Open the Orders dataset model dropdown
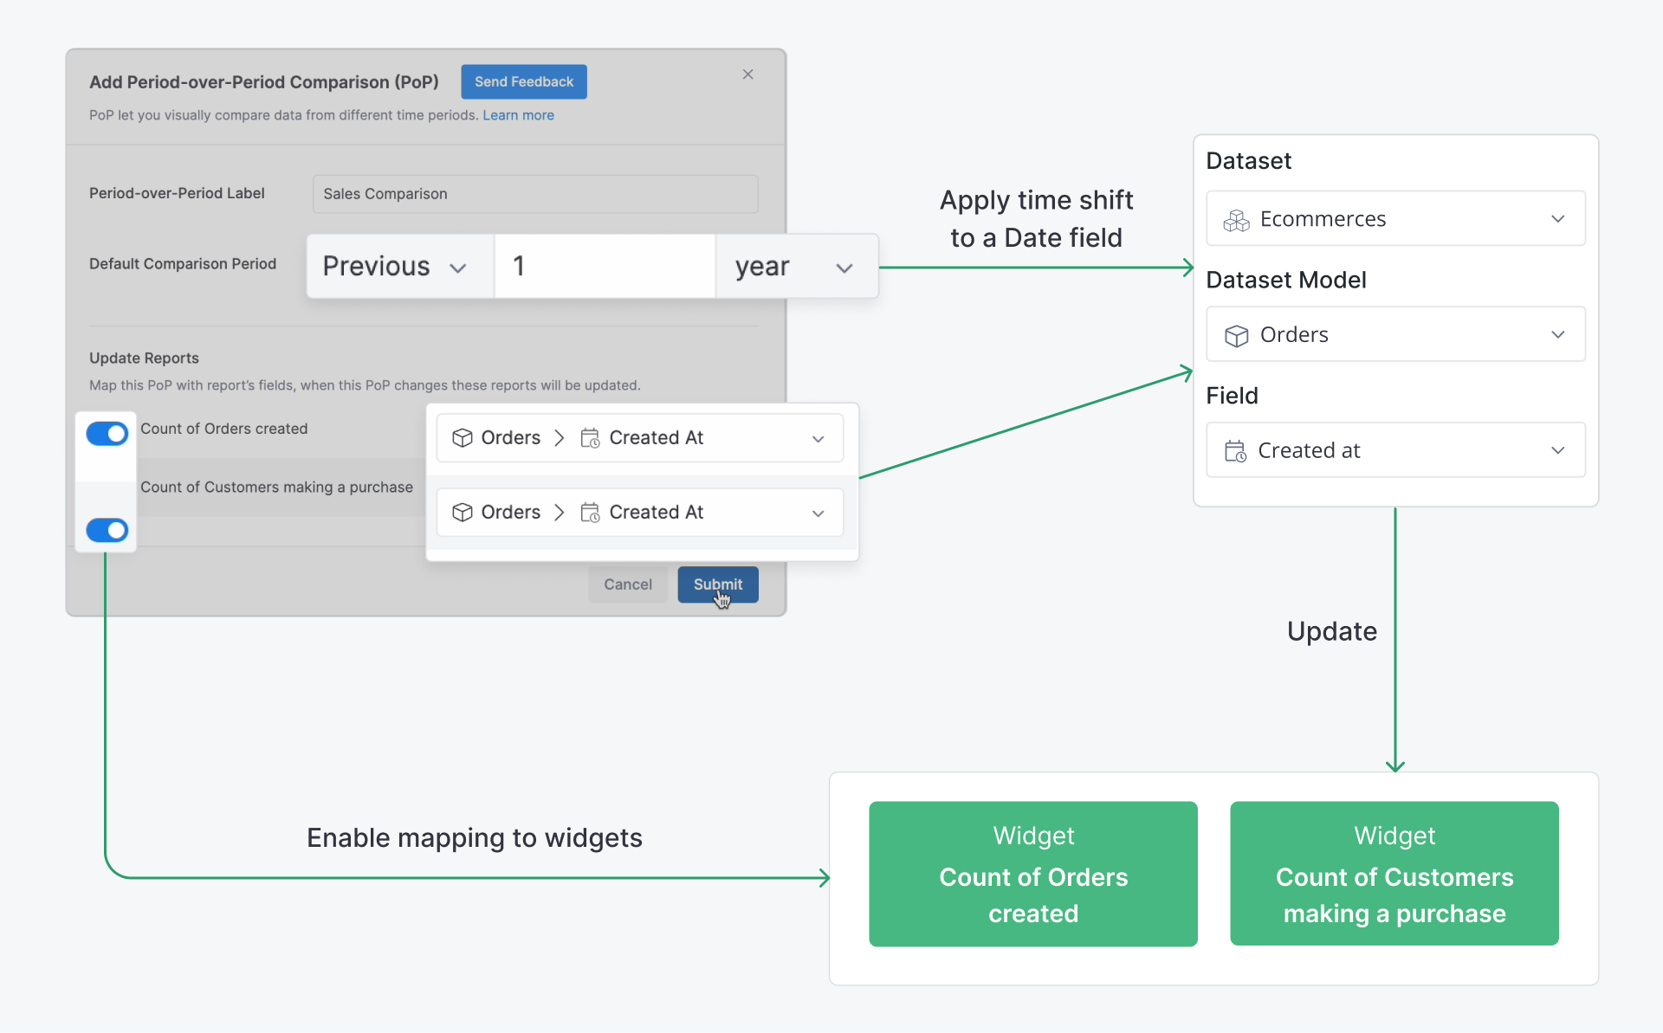Viewport: 1663px width, 1033px height. point(1395,334)
